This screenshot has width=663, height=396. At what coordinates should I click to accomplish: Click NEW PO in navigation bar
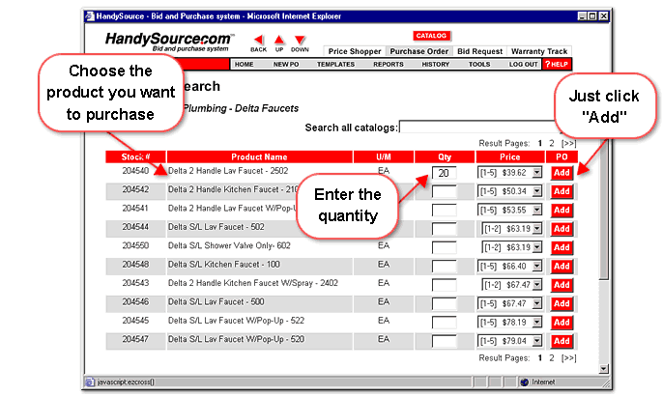[286, 64]
